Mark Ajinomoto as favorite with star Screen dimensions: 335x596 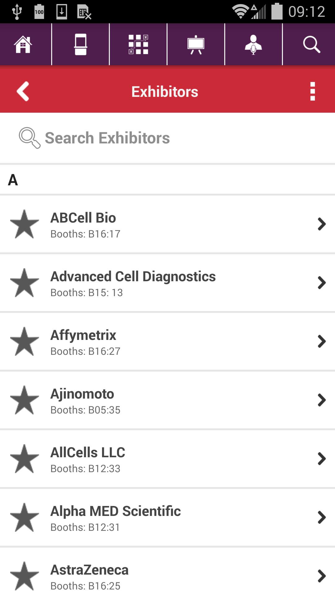25,400
